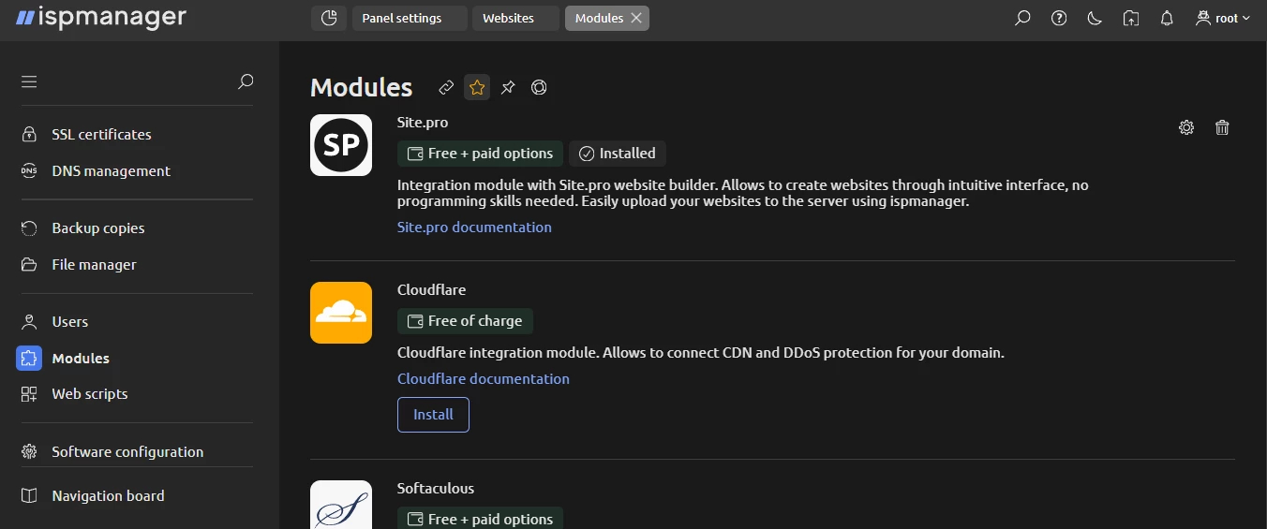1267x529 pixels.
Task: Open the dashboard pie chart tab
Action: pos(329,18)
